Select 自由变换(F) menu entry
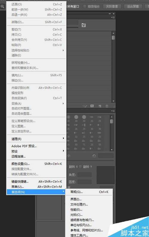The image size is (149, 237). 36,98
